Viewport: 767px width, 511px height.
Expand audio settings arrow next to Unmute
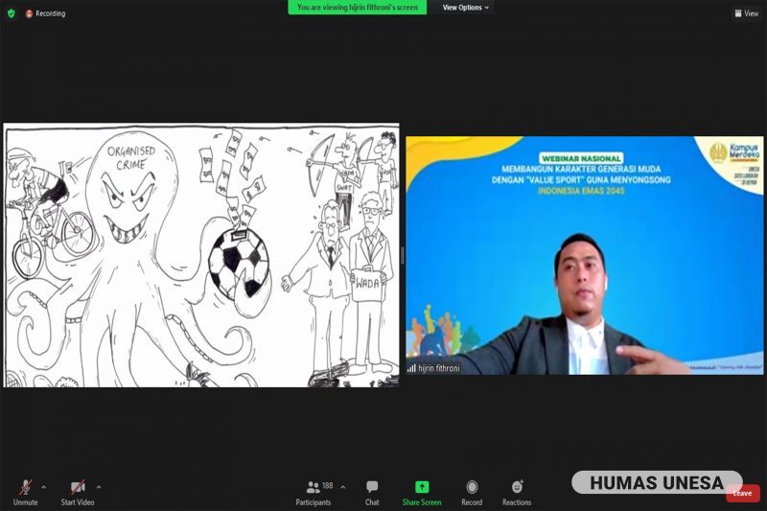pyautogui.click(x=43, y=487)
